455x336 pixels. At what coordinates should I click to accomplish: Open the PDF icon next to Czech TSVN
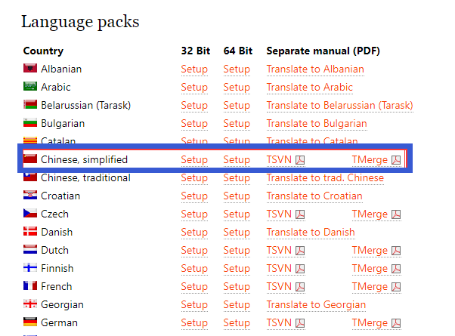click(x=300, y=214)
